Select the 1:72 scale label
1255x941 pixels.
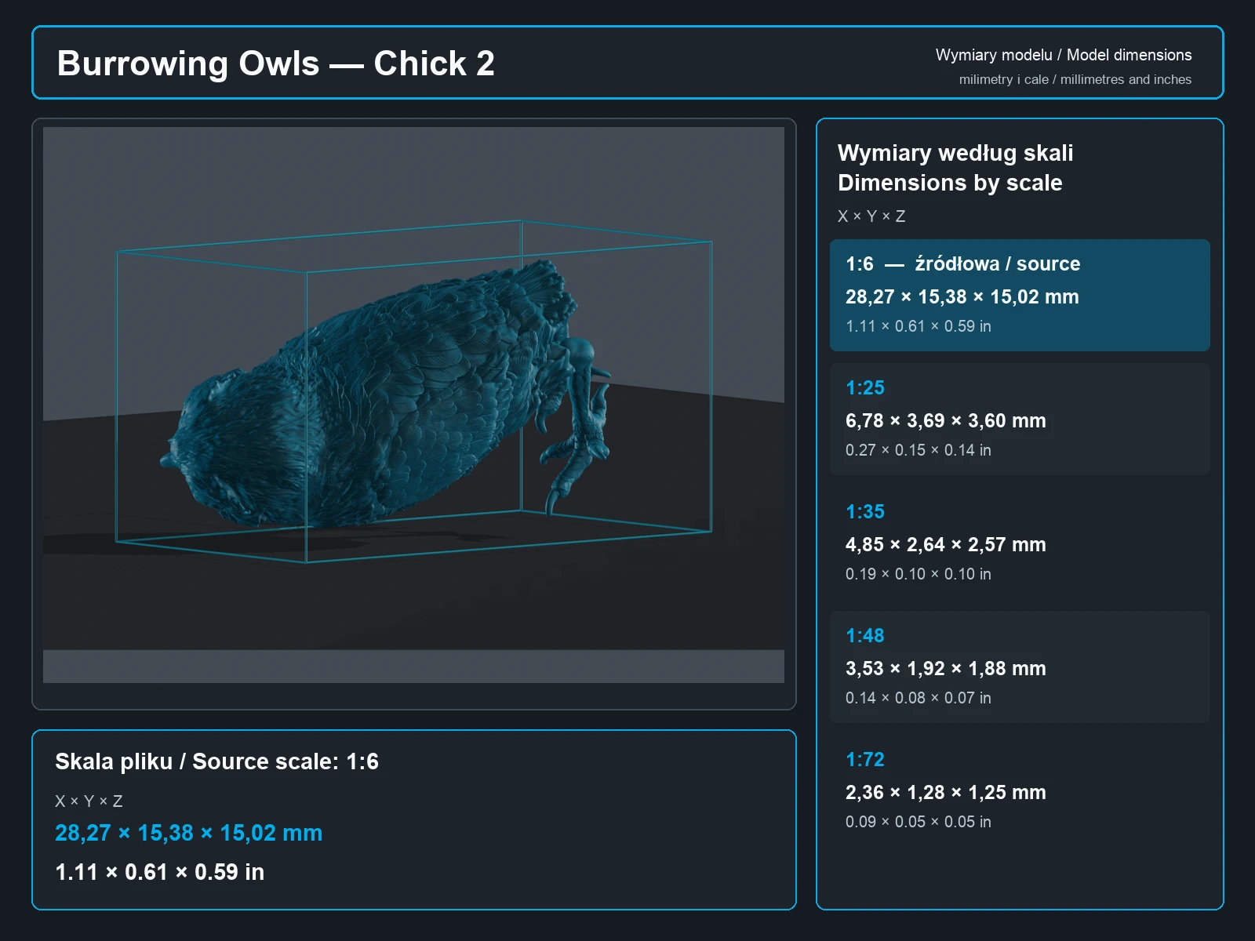(864, 759)
